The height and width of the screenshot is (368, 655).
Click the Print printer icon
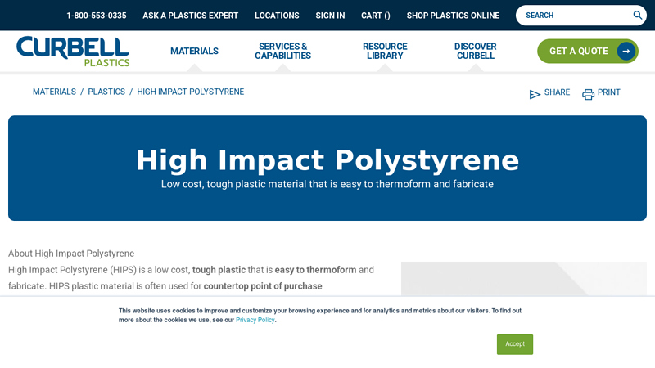[588, 95]
